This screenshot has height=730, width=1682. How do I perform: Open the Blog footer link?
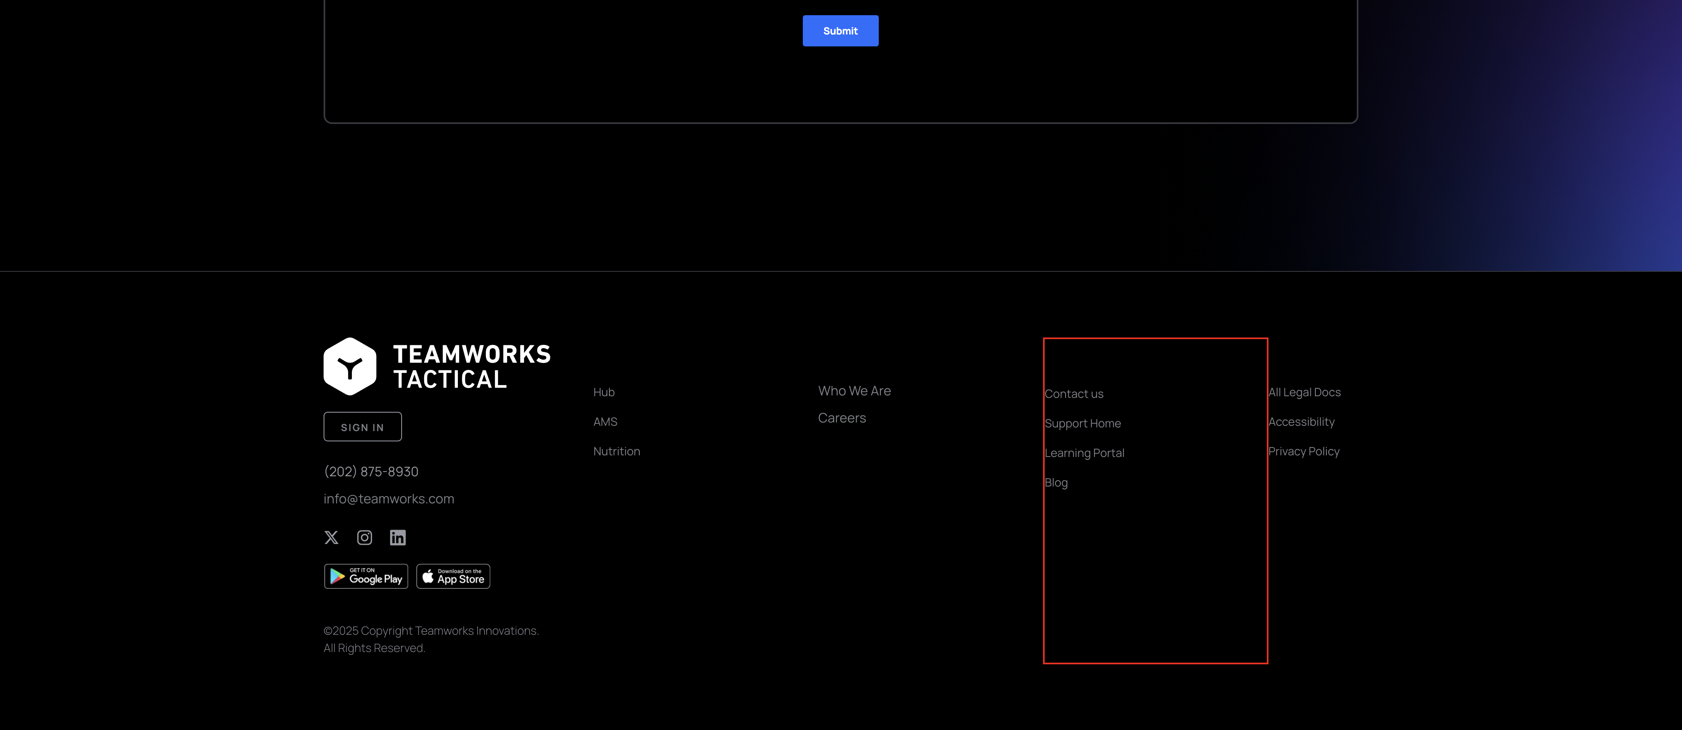[x=1056, y=482]
